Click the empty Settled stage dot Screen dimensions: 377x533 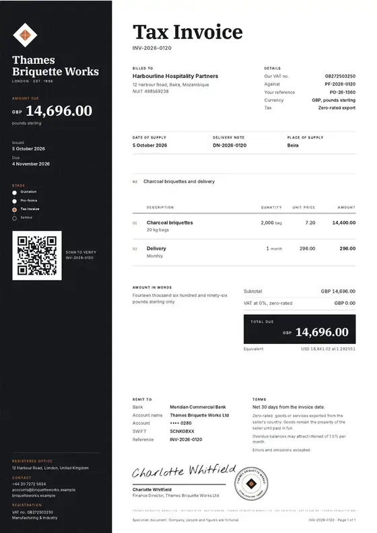coord(14,218)
